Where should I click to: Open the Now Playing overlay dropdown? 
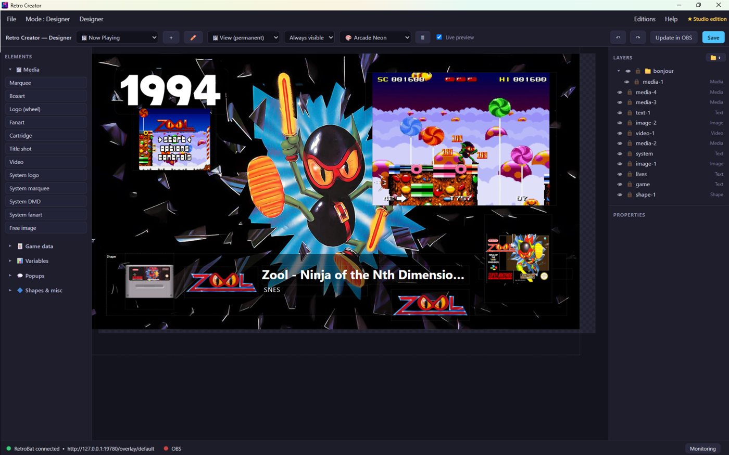[117, 37]
